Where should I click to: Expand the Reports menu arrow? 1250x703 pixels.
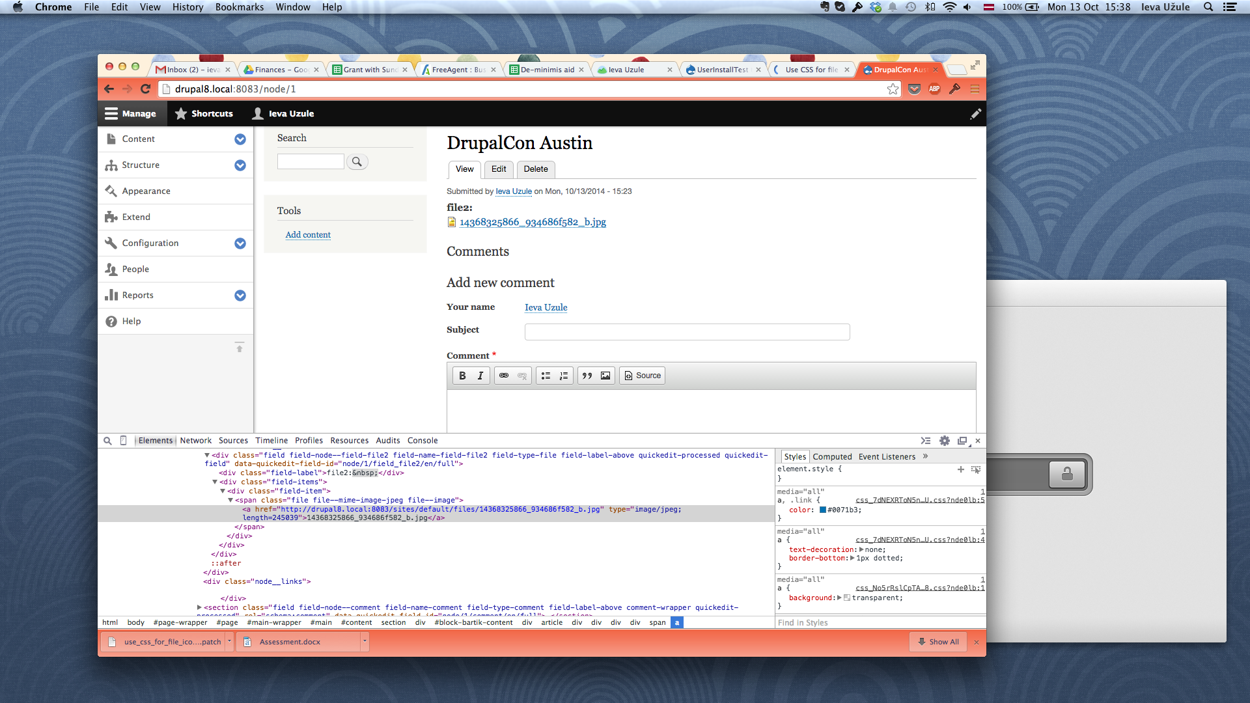(x=240, y=296)
